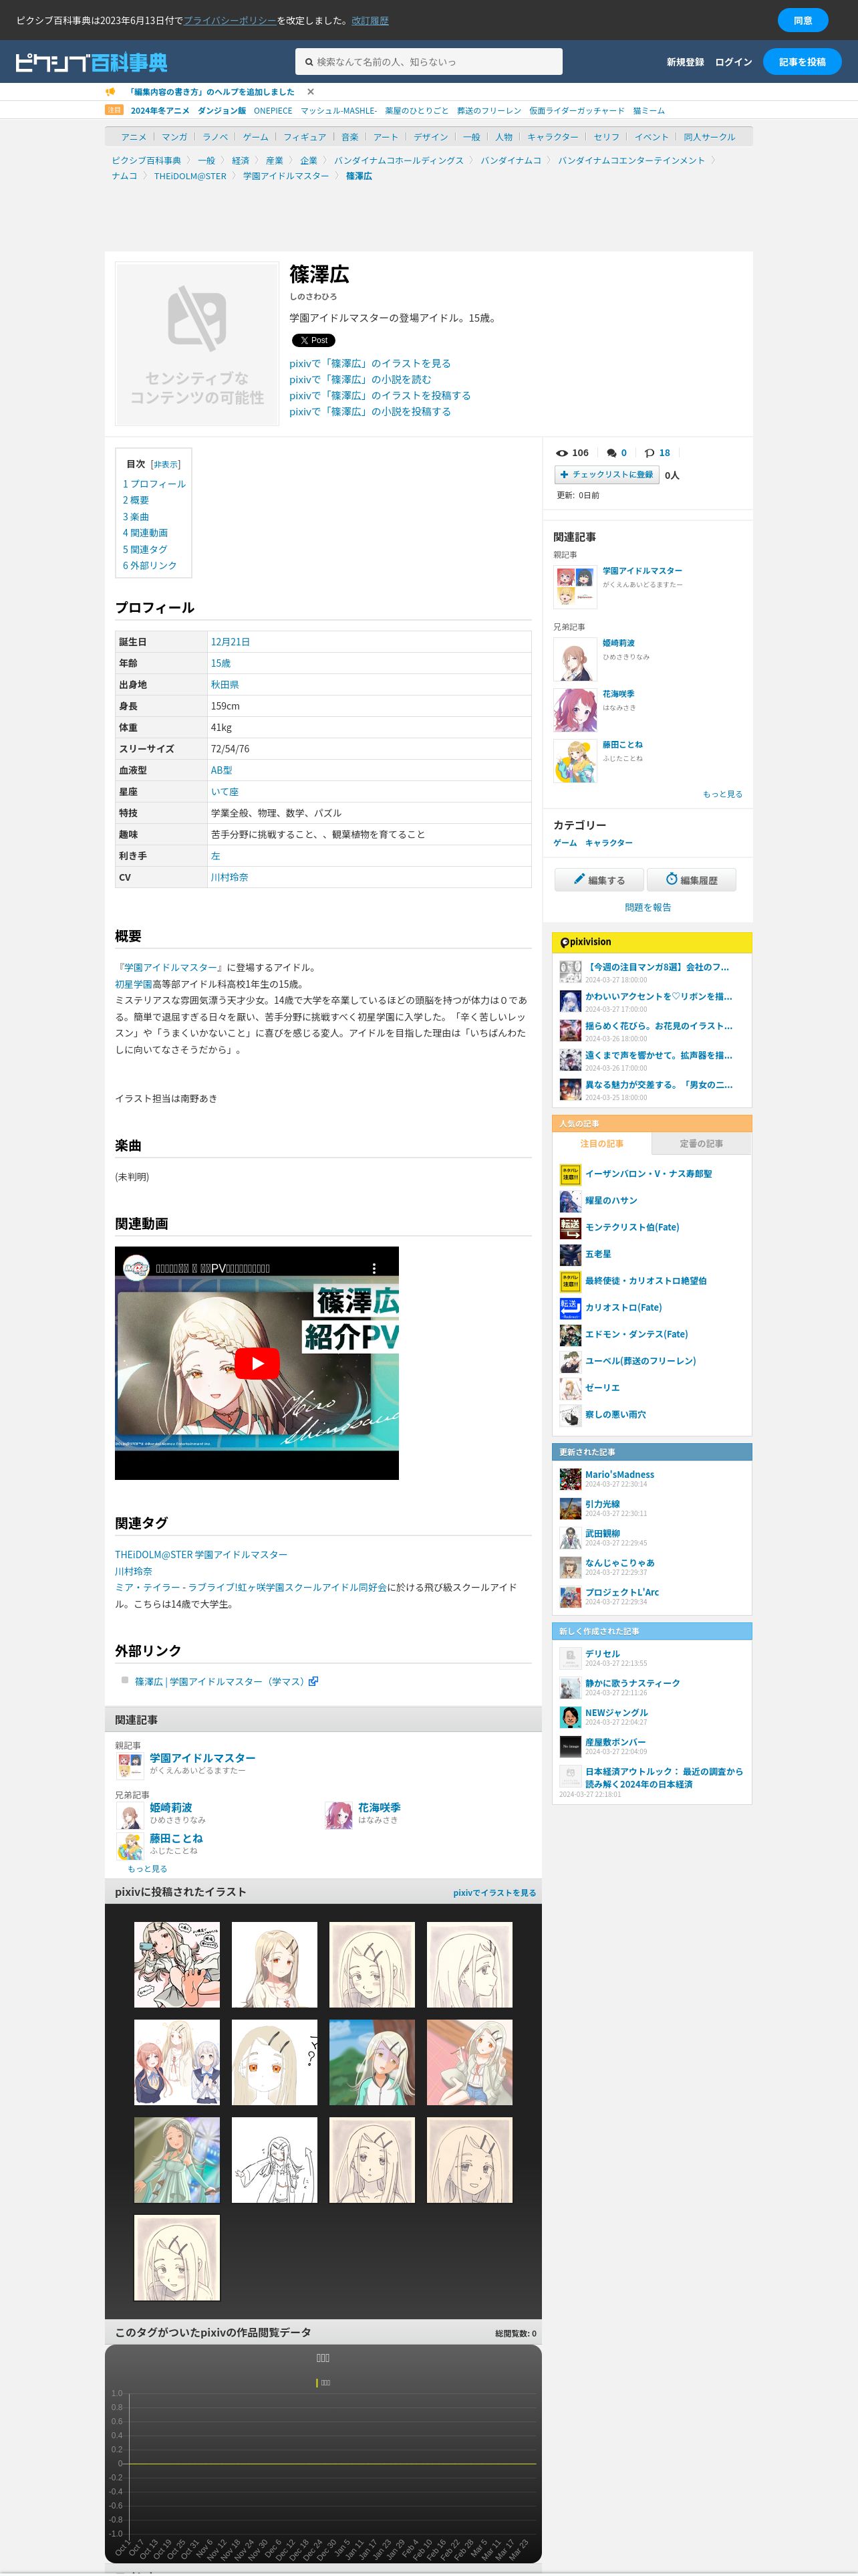The width and height of the screenshot is (858, 2576).
Task: Open the 学園アイドルマスター parent article thumbnail
Action: pyautogui.click(x=574, y=587)
